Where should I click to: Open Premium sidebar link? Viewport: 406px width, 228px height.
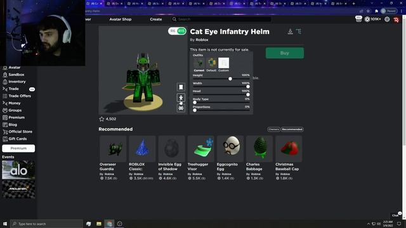click(x=16, y=117)
